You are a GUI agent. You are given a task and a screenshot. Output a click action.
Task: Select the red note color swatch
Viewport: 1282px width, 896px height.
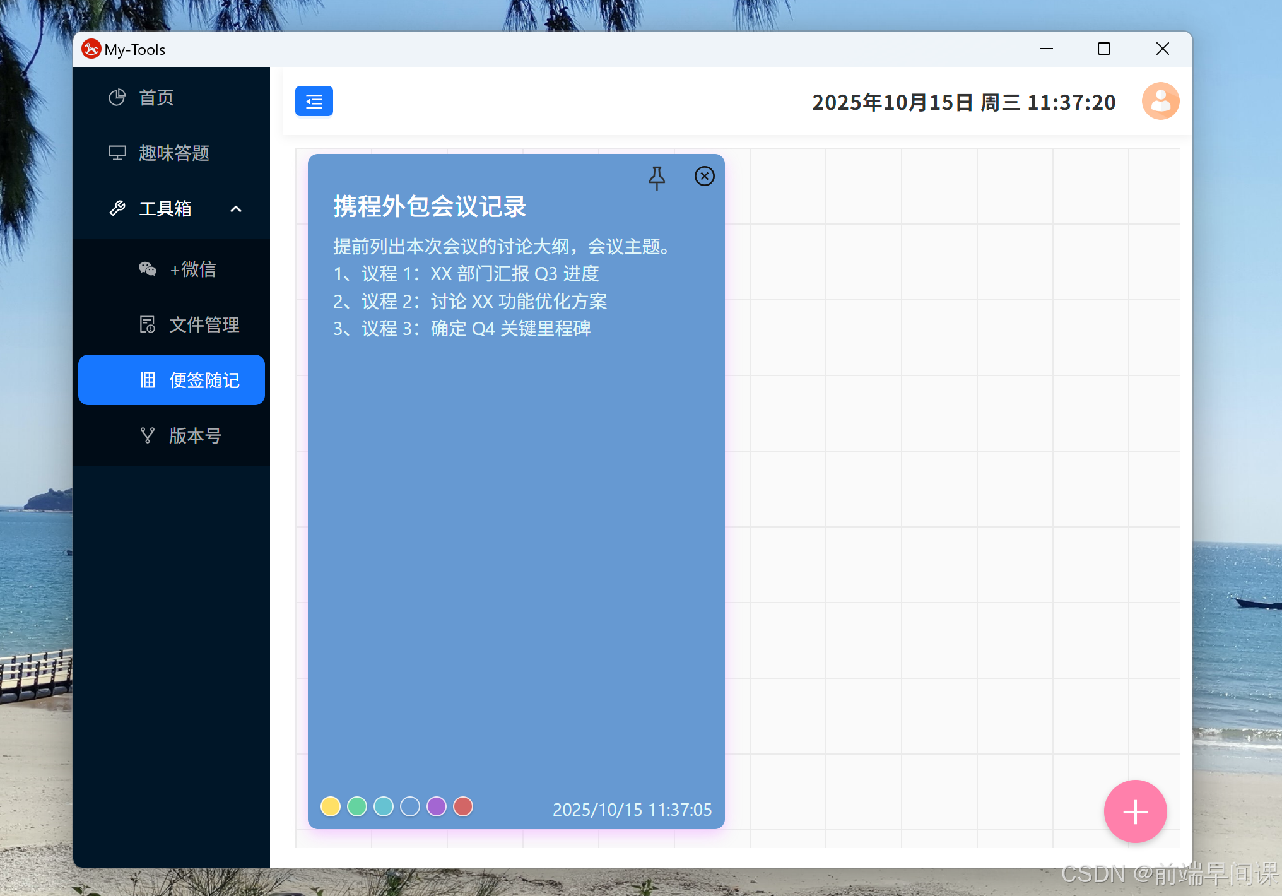[463, 806]
